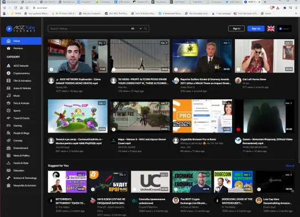Click the browser home icon
This screenshot has width=300, height=217.
pyautogui.click(x=22, y=8)
